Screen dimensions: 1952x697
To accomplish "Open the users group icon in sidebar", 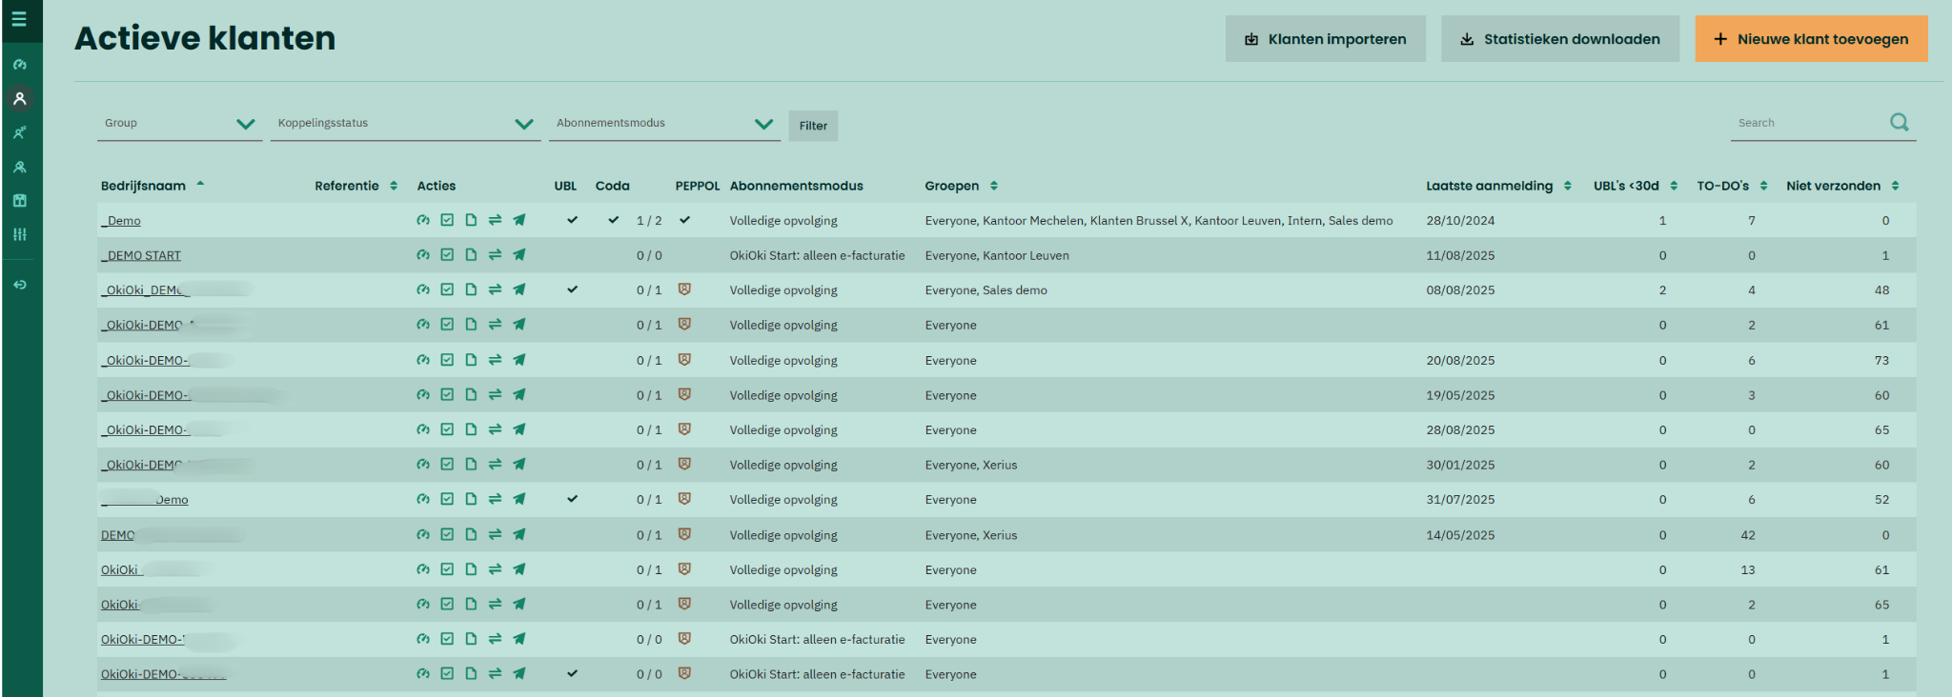I will click(x=19, y=167).
